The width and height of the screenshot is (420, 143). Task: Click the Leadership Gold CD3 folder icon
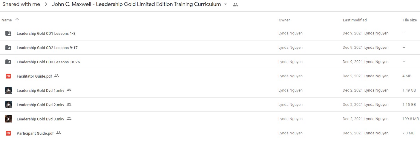[8, 62]
